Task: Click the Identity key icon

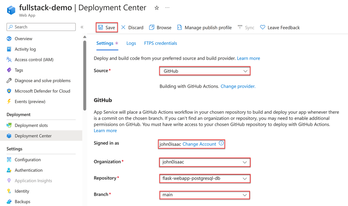Action: coord(9,191)
